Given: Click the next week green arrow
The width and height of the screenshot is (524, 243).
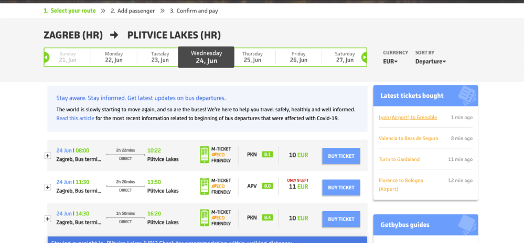Looking at the screenshot, I should pyautogui.click(x=364, y=57).
